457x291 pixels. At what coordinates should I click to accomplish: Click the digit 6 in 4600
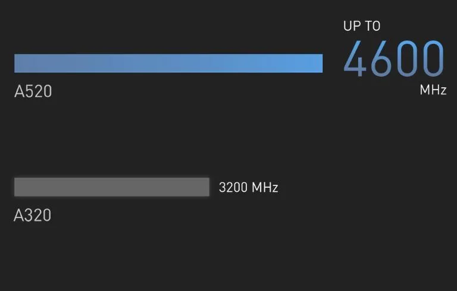[x=382, y=59]
